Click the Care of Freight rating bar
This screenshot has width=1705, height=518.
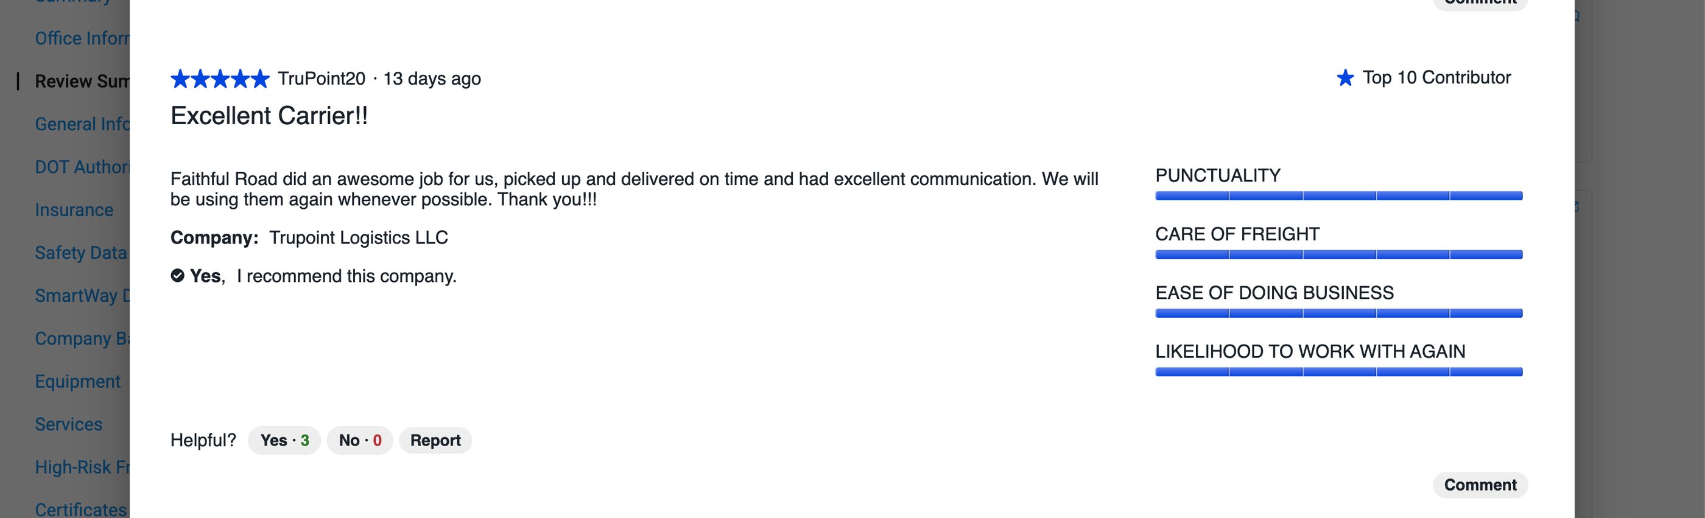click(1338, 254)
